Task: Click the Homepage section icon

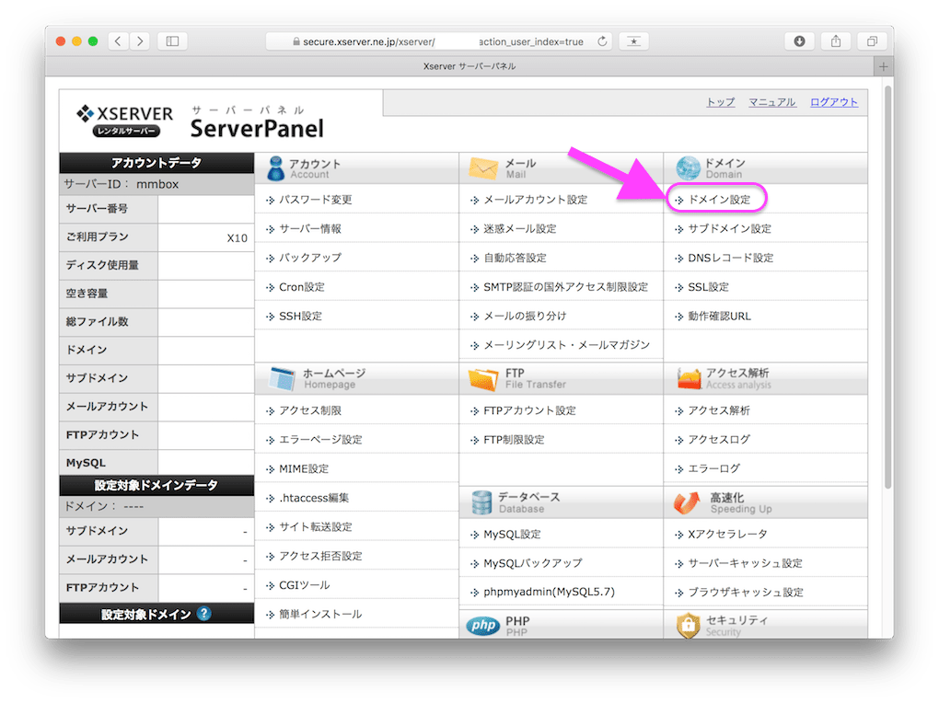Action: pos(282,378)
